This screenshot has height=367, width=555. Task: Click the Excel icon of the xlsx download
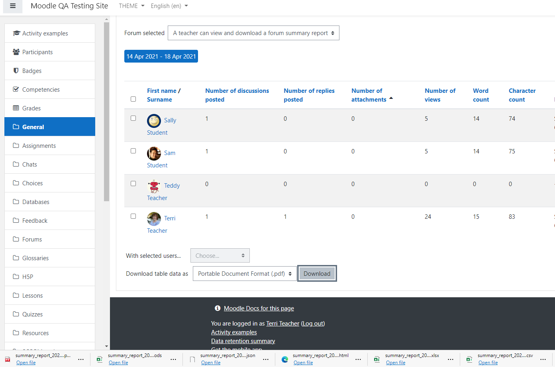tap(377, 359)
